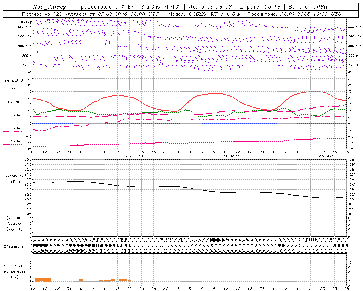Click the "23 июля" date label

tap(134, 156)
